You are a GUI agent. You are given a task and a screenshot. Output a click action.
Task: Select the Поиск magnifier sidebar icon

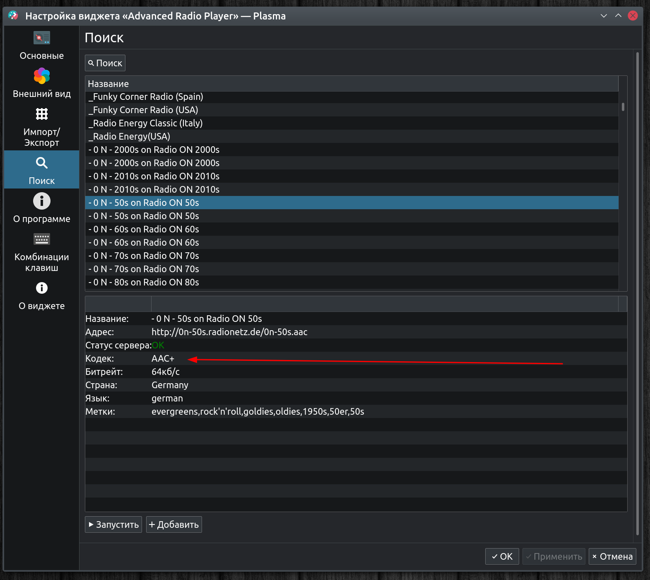41,163
